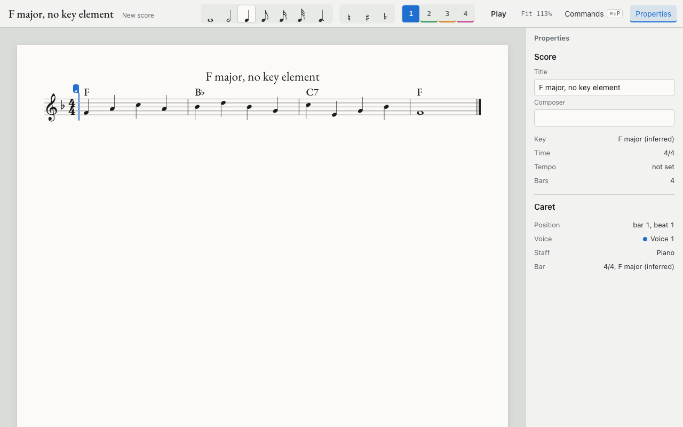Edit the score Title field
Image resolution: width=683 pixels, height=427 pixels.
[x=604, y=88]
